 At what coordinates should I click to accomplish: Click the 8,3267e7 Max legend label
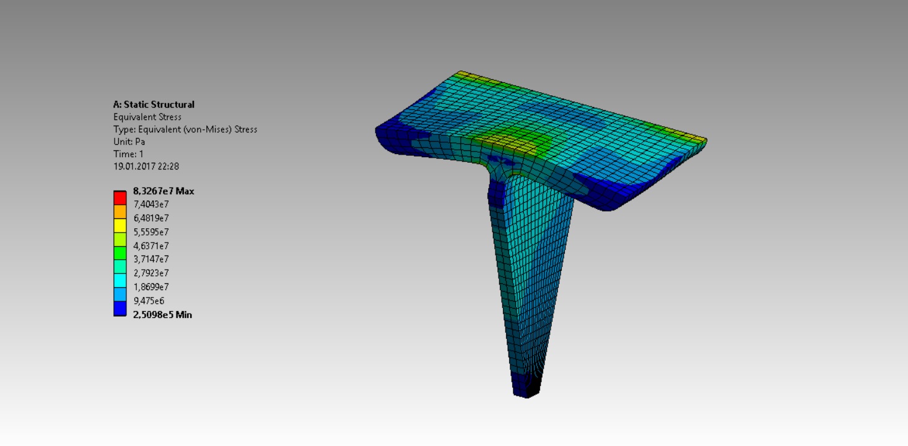[x=164, y=191]
